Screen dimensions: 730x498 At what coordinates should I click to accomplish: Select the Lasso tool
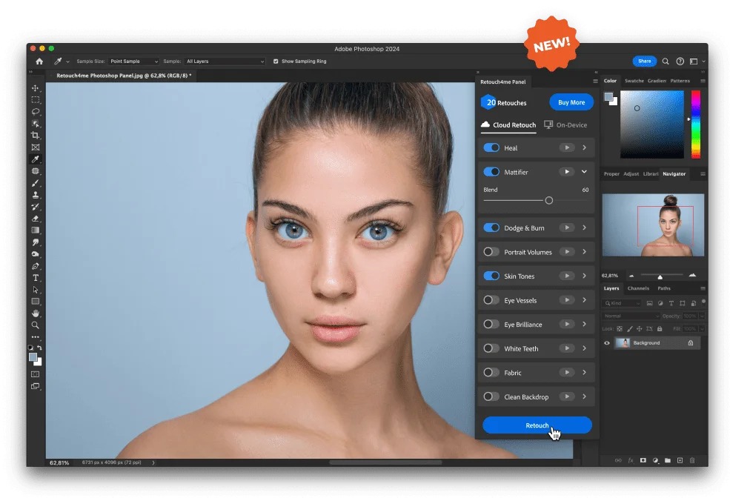(36, 112)
